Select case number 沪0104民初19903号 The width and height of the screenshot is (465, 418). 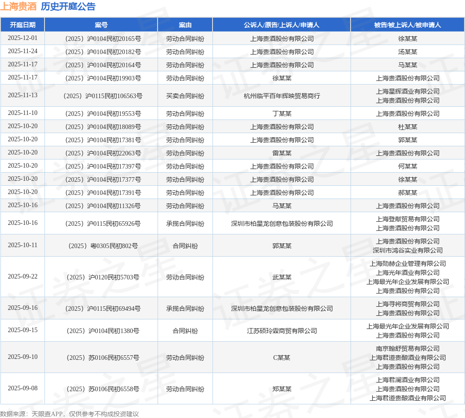(103, 78)
